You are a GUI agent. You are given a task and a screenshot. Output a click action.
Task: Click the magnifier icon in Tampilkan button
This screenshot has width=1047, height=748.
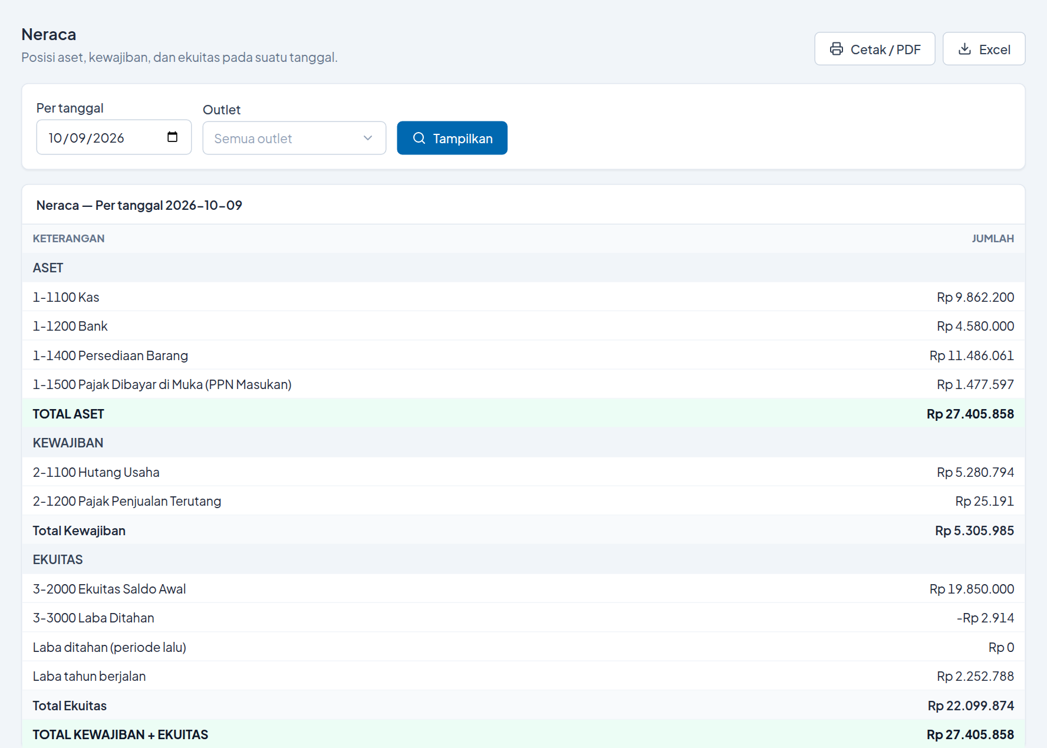coord(419,138)
